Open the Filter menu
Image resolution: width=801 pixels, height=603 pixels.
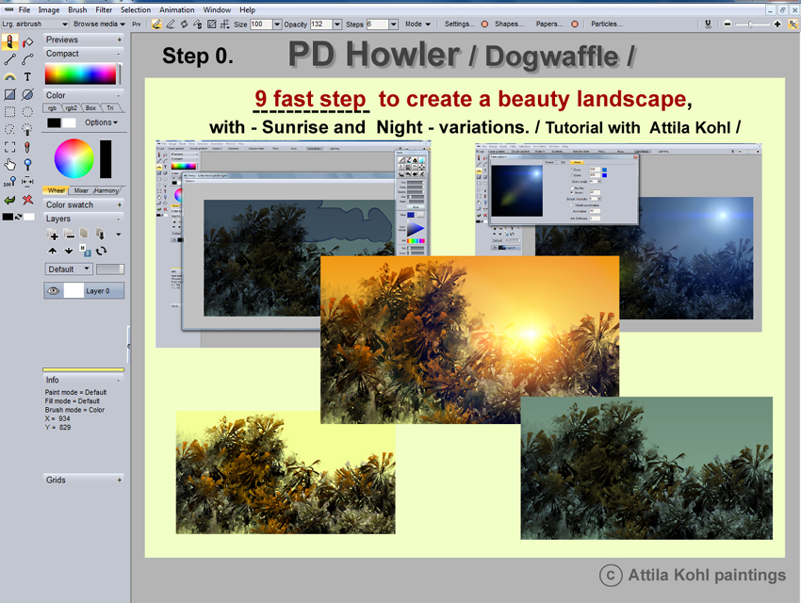tap(104, 9)
